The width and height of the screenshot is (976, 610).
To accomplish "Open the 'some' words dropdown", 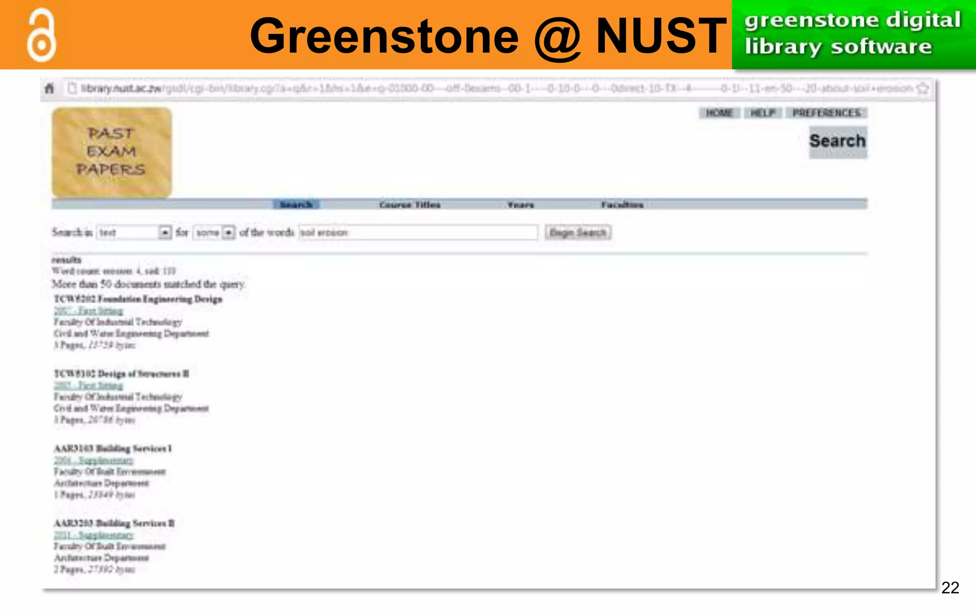I will [214, 233].
